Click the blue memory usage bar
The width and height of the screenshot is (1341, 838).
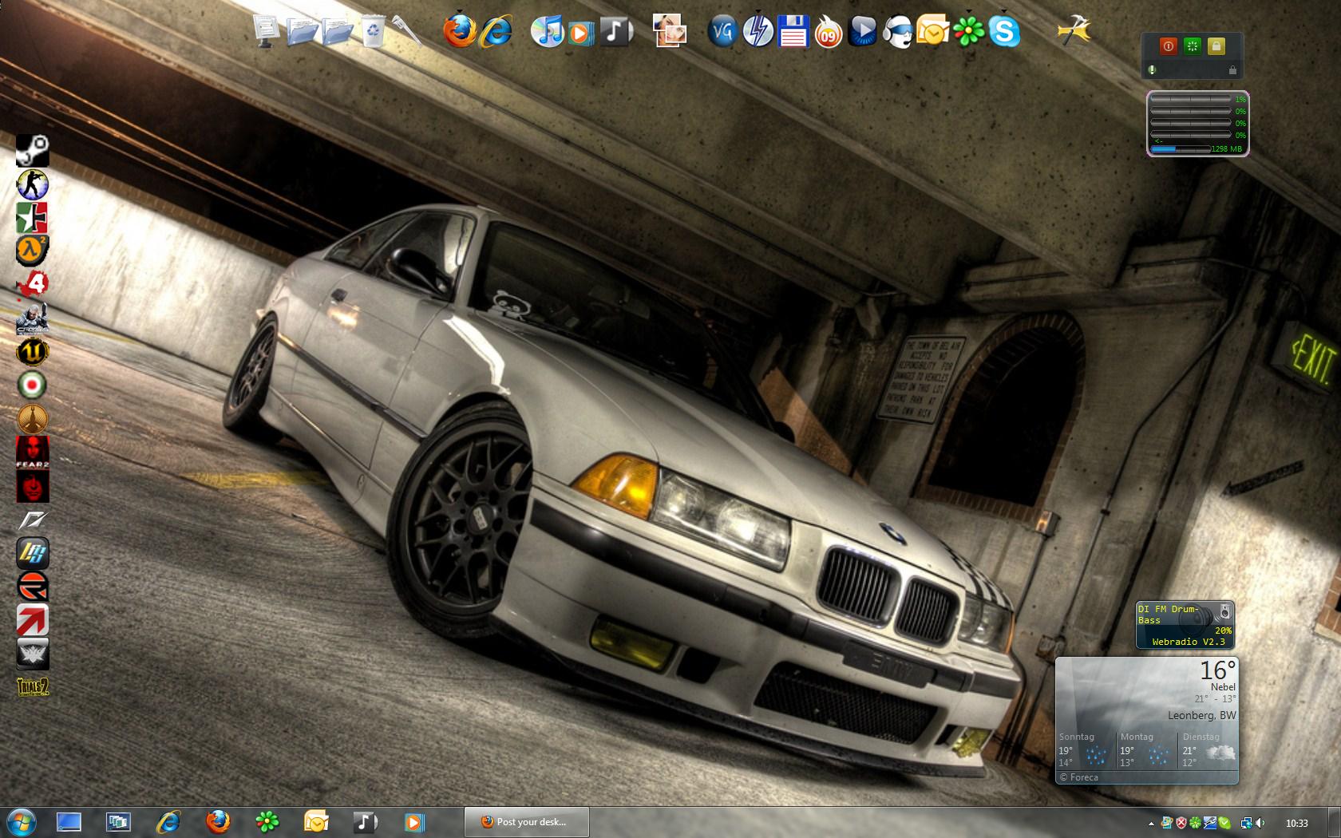1181,148
